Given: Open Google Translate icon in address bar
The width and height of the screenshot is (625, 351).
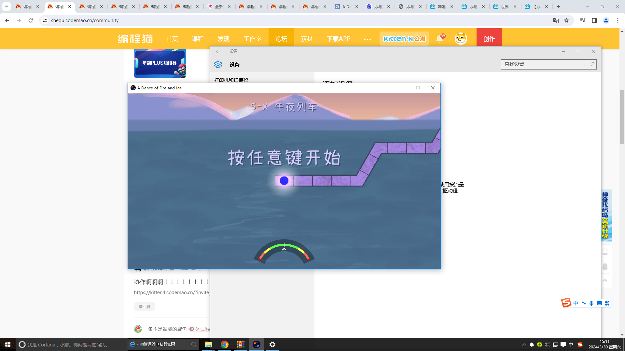Looking at the screenshot, I should point(556,20).
